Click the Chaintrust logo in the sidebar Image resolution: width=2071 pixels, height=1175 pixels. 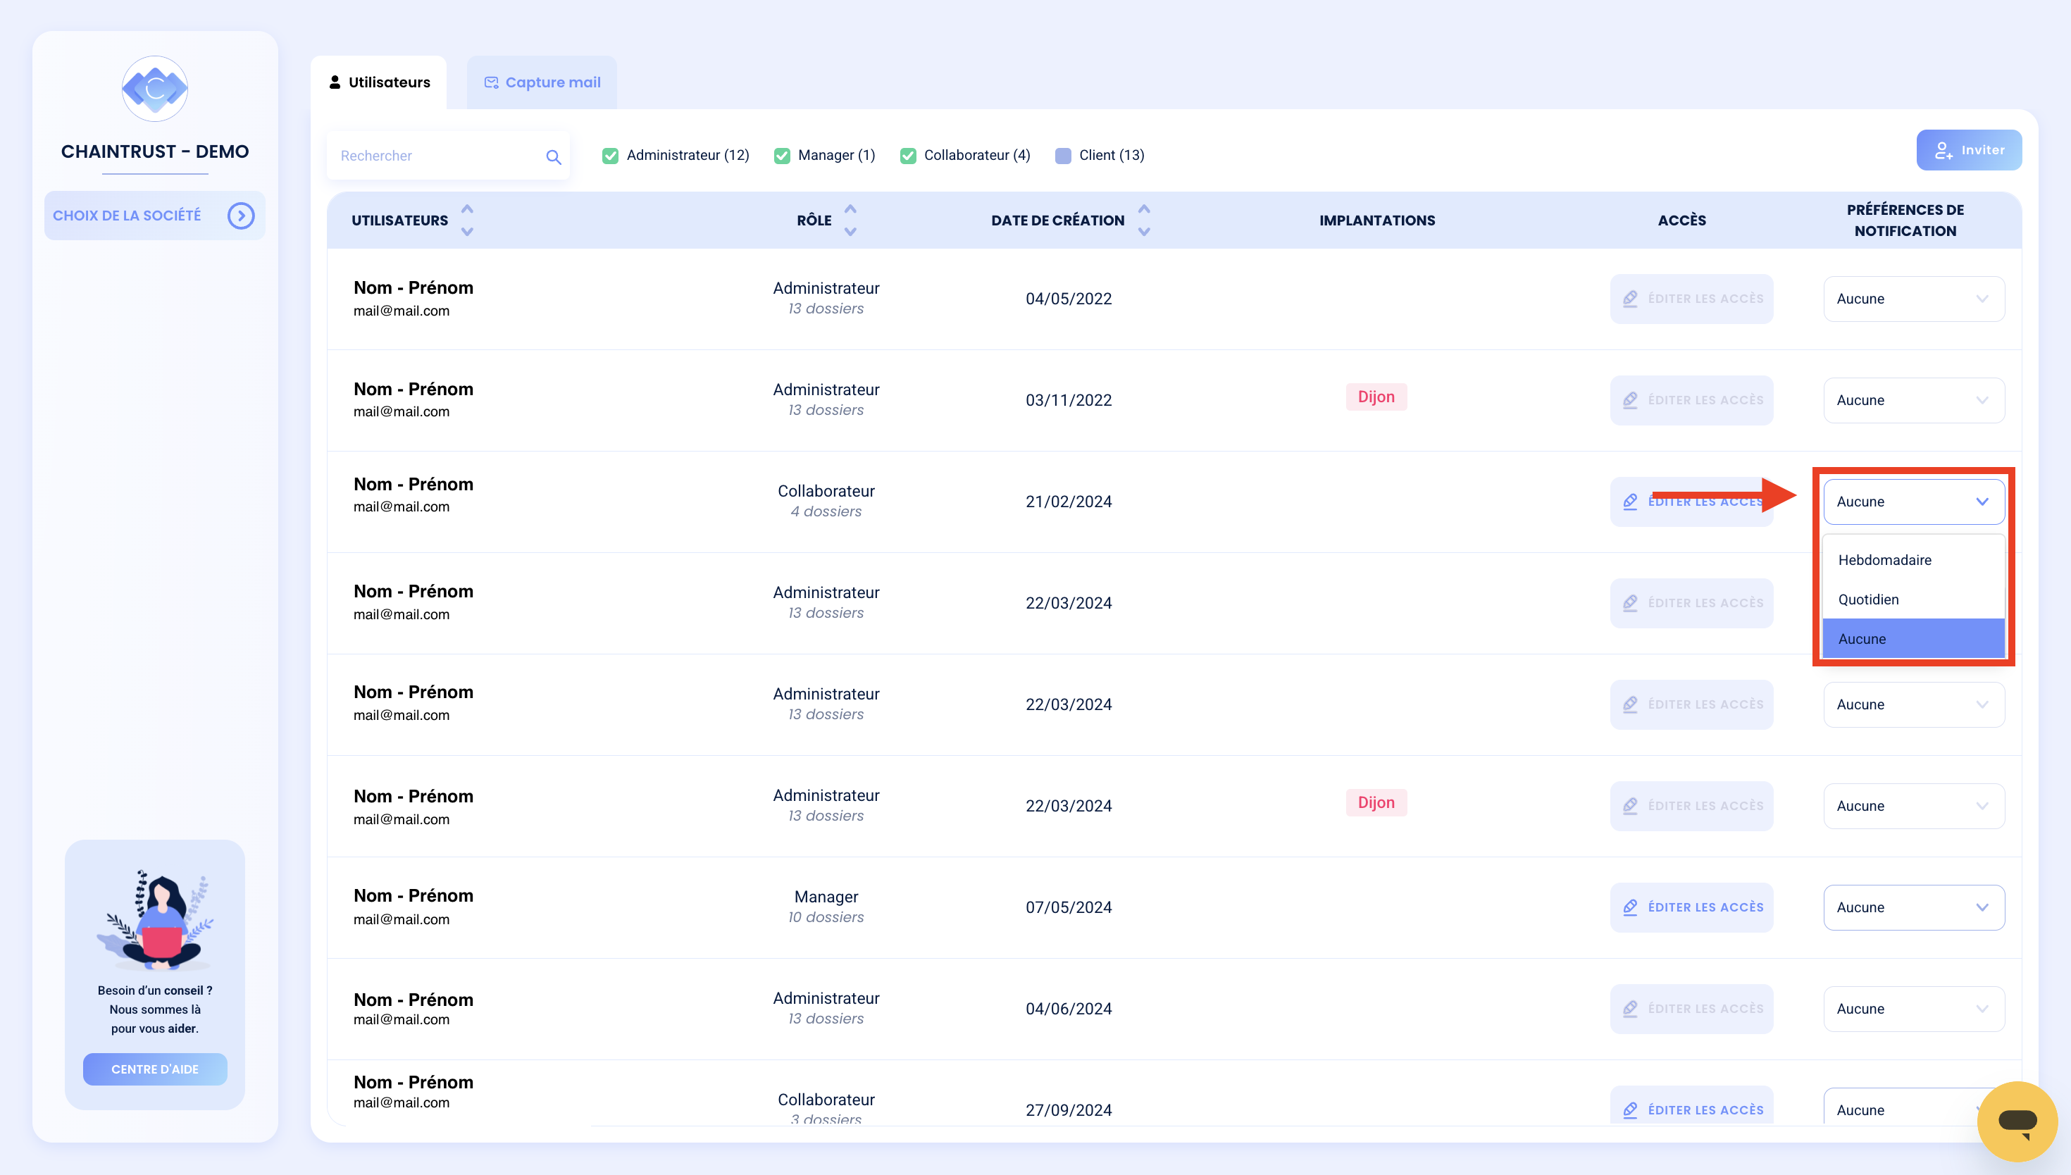click(154, 89)
